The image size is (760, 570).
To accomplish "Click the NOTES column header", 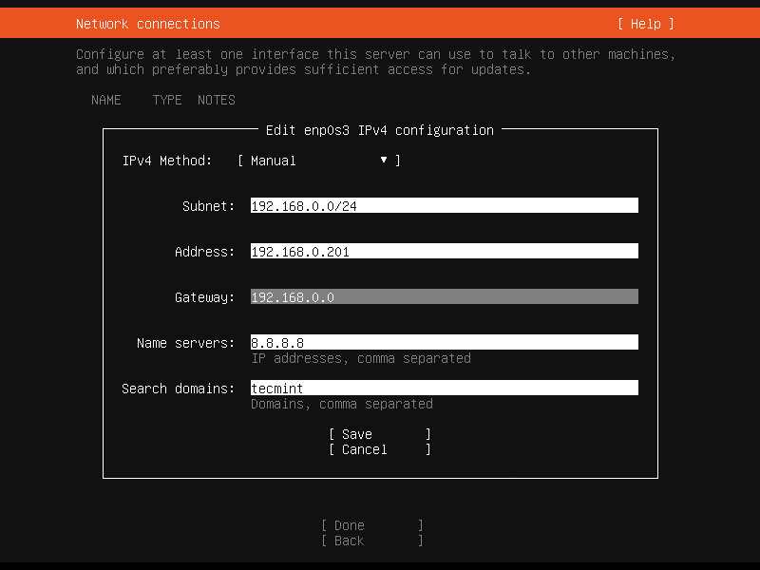I will point(216,100).
